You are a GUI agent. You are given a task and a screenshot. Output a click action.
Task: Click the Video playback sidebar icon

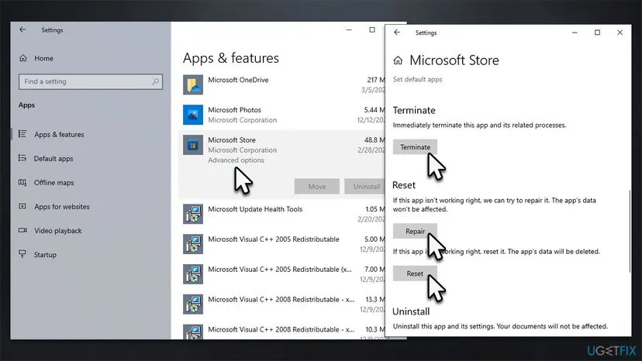tap(22, 230)
